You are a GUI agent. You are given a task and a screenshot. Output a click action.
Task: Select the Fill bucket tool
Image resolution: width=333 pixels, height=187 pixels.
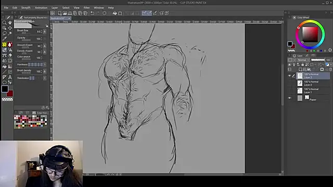point(4,66)
